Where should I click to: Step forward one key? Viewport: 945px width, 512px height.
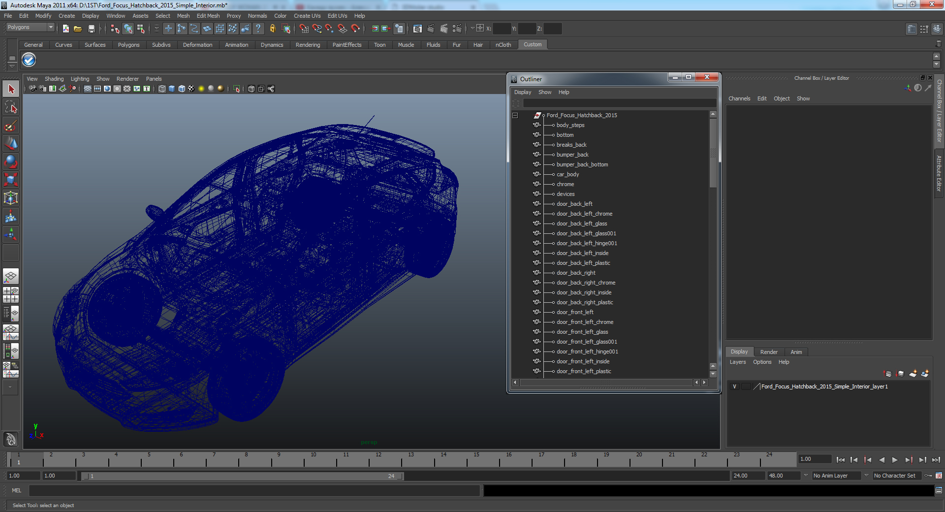click(x=909, y=460)
